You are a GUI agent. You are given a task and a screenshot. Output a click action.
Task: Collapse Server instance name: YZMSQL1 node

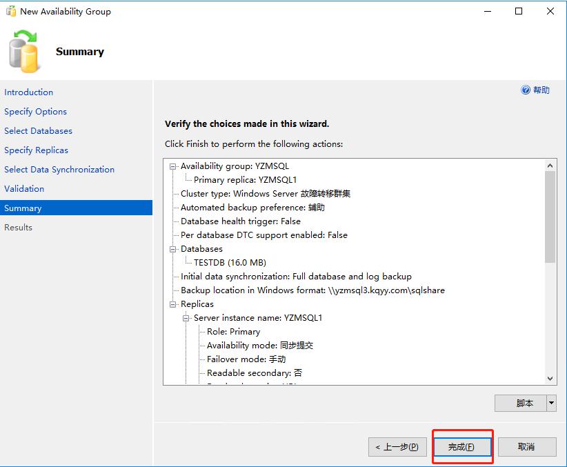186,318
